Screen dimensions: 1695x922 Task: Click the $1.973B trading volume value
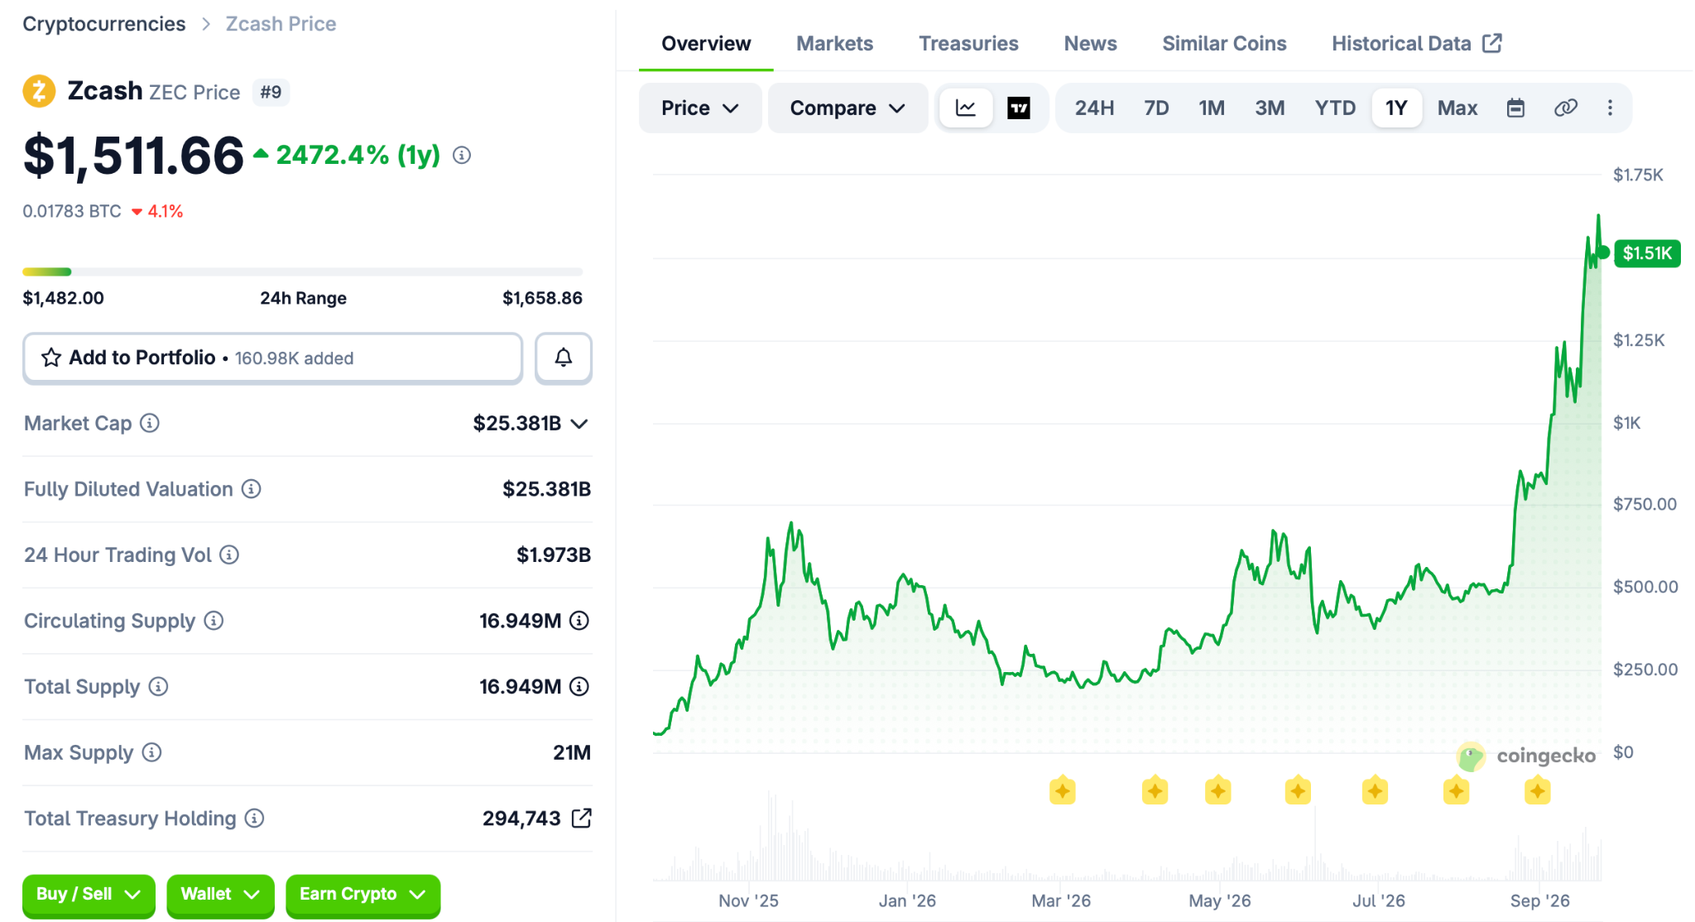(x=554, y=555)
